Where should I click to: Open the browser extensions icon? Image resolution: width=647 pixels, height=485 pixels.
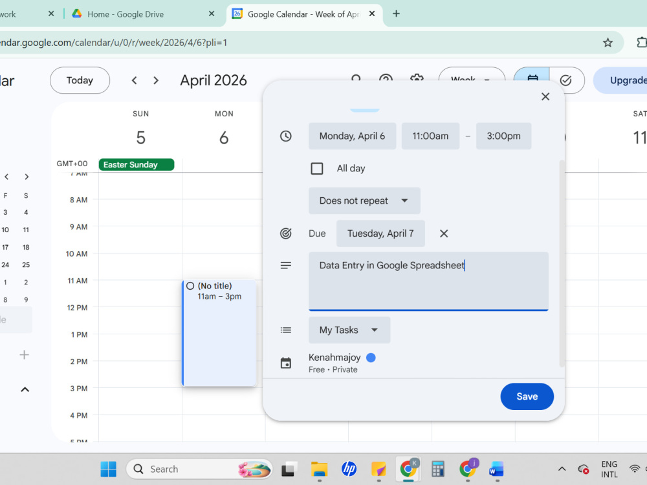point(642,43)
